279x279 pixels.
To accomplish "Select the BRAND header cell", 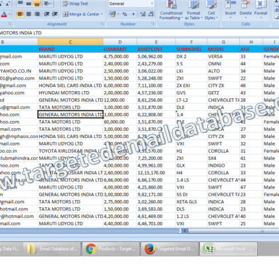I will pos(70,49).
